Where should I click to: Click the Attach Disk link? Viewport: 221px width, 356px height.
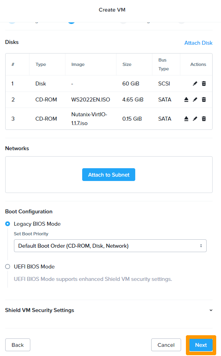(198, 43)
